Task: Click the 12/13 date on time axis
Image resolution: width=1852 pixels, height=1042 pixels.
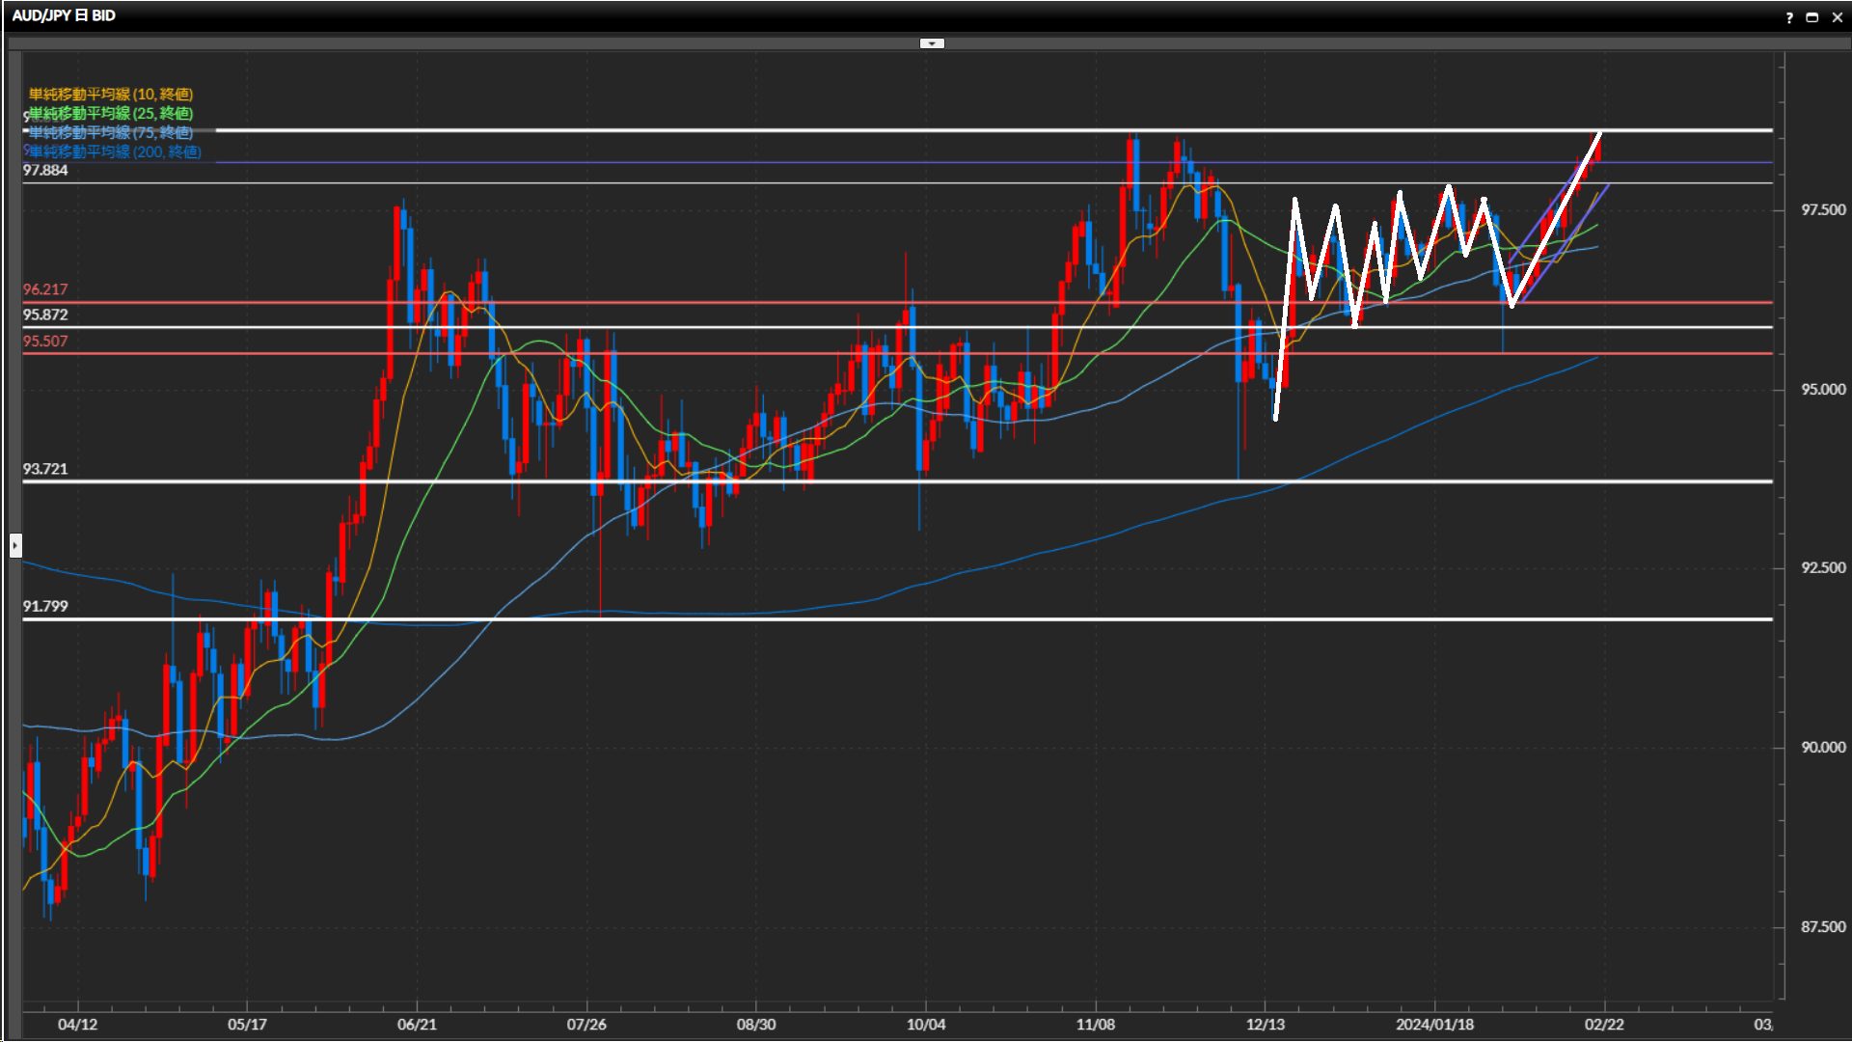Action: point(1265,1024)
